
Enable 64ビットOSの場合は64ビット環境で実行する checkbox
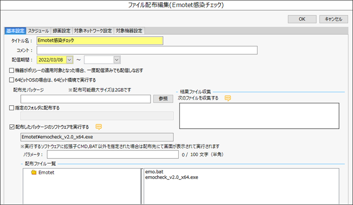pos(11,80)
